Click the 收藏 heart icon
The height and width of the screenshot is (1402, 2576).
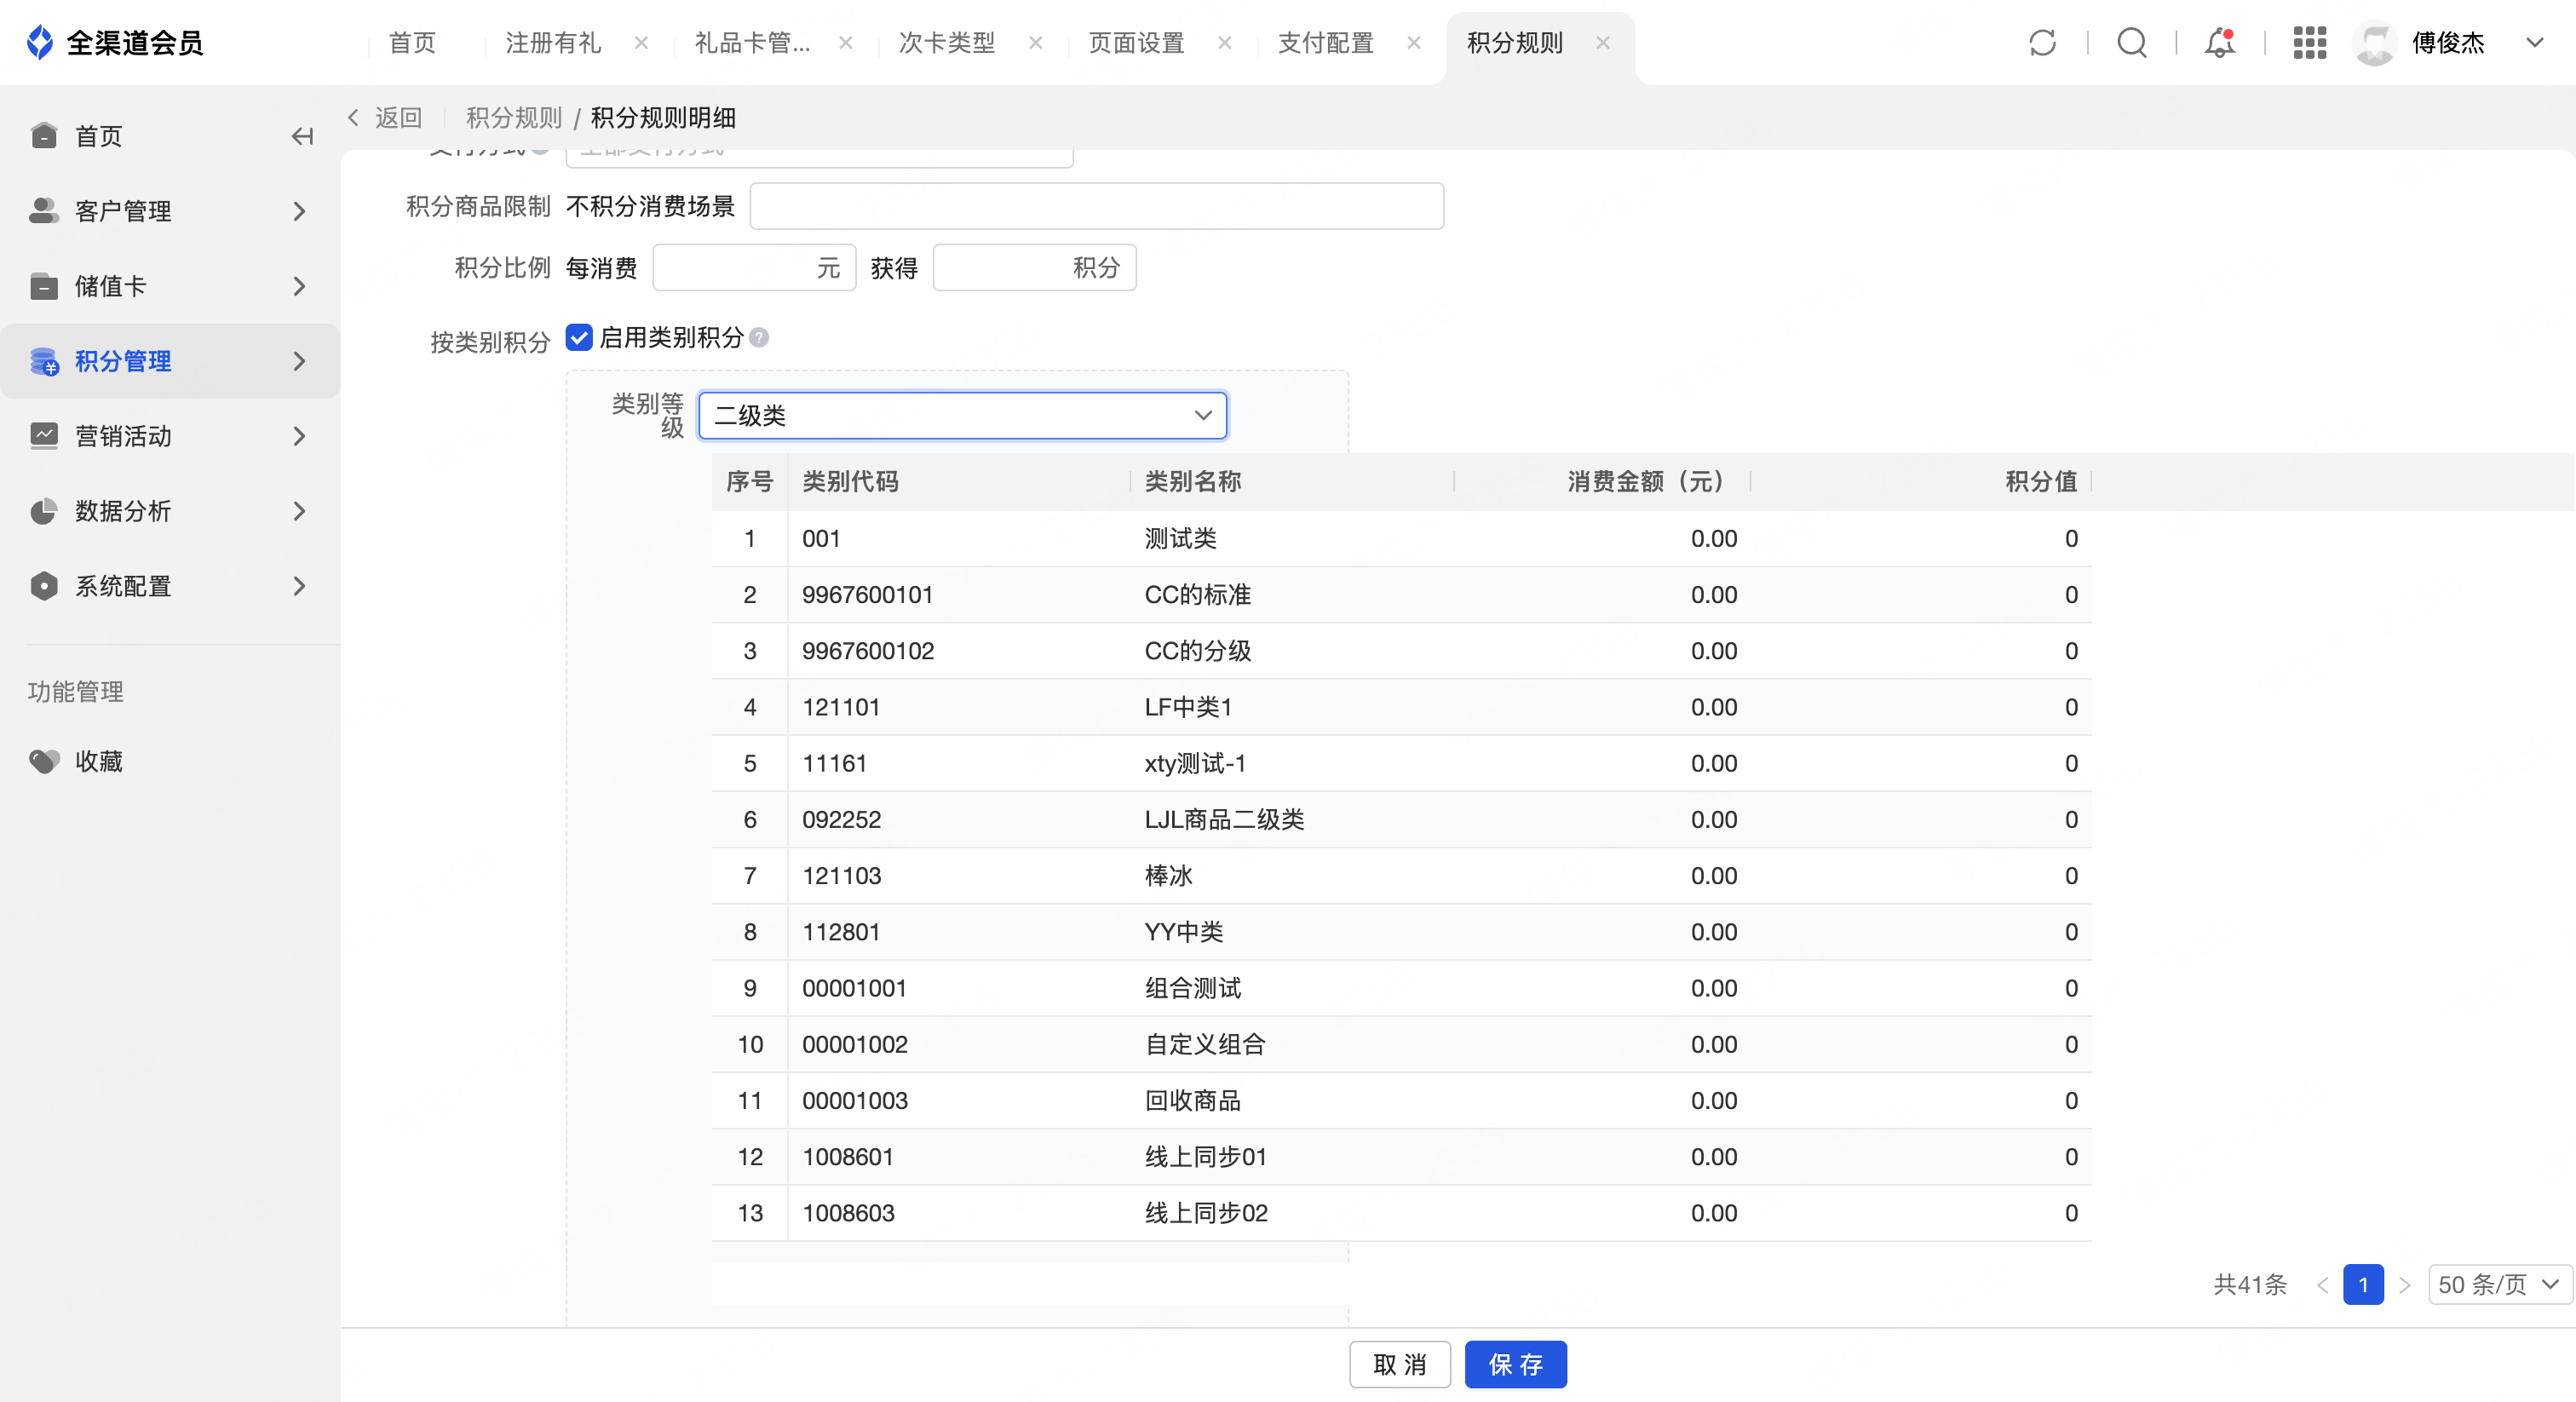(x=44, y=761)
